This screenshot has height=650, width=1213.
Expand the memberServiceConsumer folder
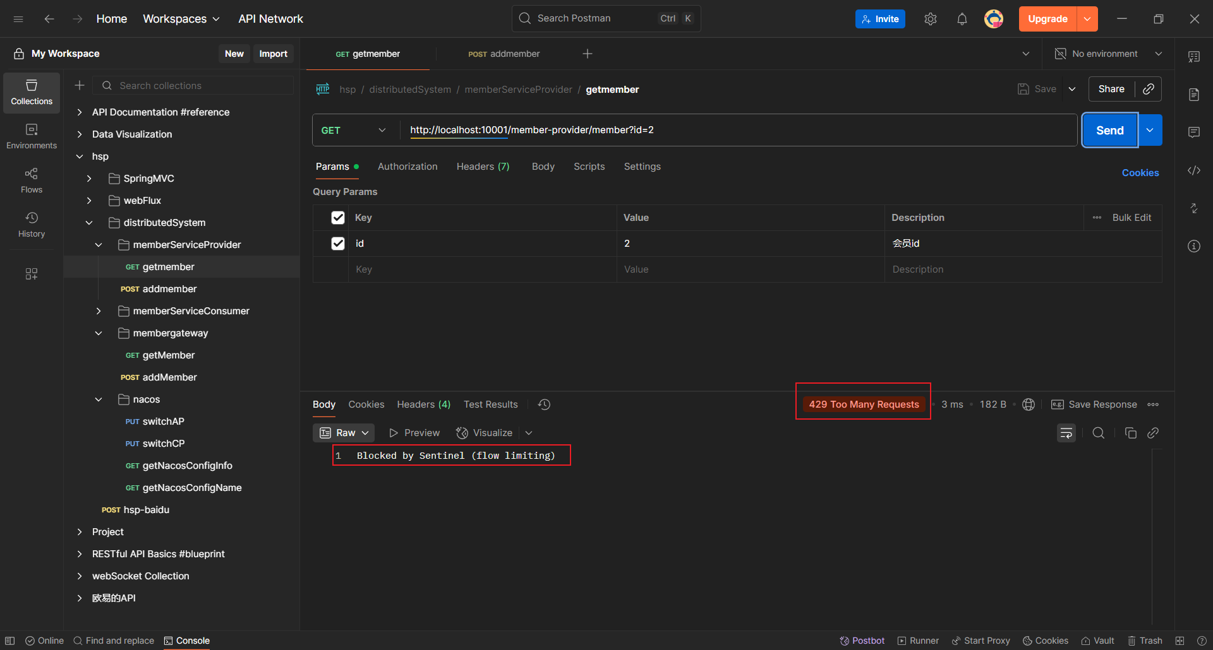[99, 311]
